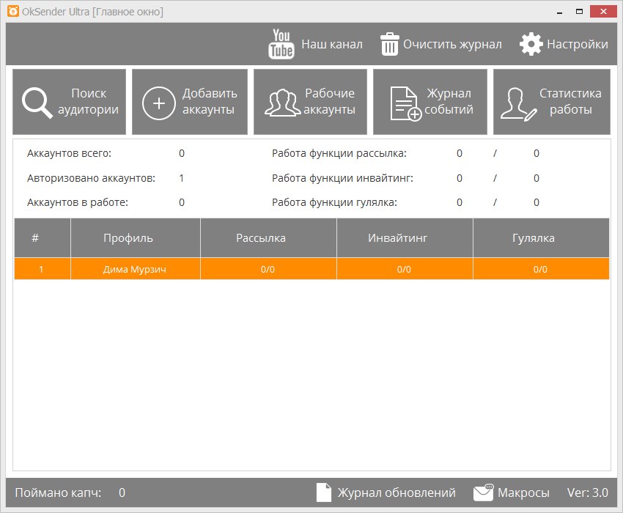Click the Ver: 3.0 version text
623x513 pixels.
tap(588, 492)
